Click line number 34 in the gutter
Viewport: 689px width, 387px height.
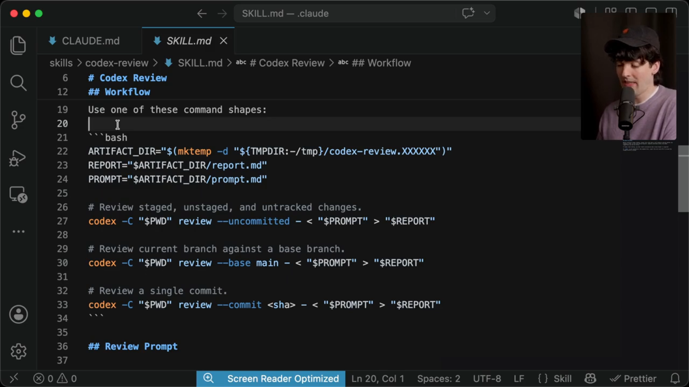[x=62, y=318]
